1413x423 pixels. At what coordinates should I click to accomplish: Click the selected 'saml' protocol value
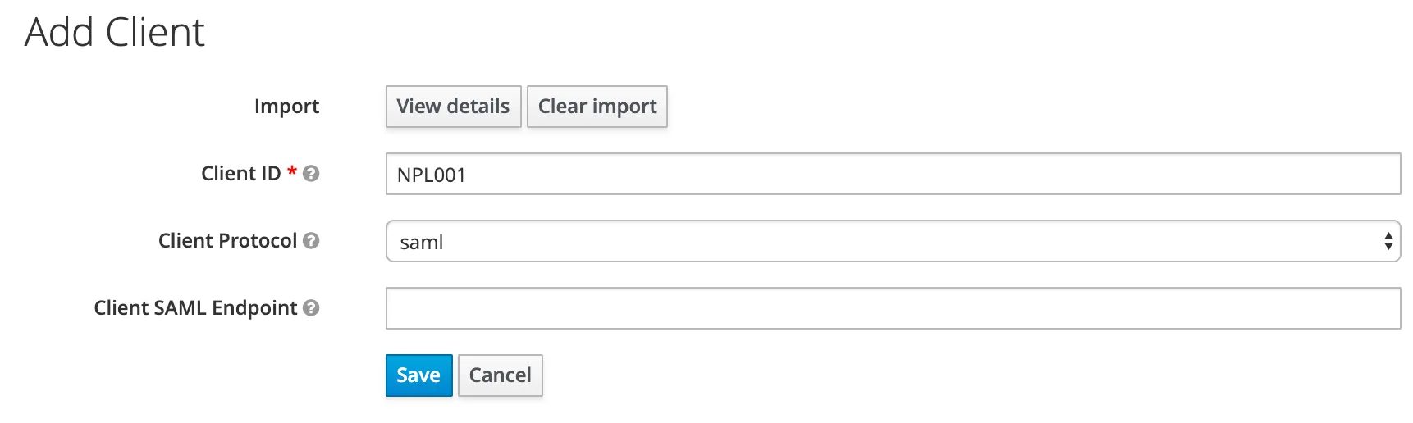point(422,243)
